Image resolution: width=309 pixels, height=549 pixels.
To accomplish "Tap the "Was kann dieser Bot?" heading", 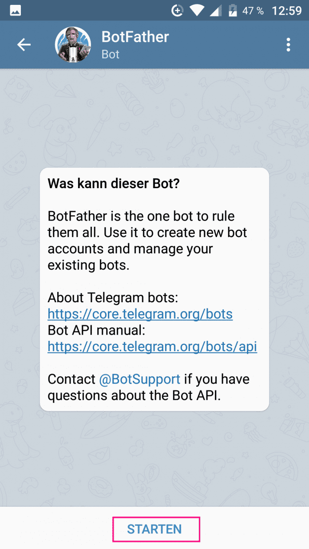I will pyautogui.click(x=113, y=184).
